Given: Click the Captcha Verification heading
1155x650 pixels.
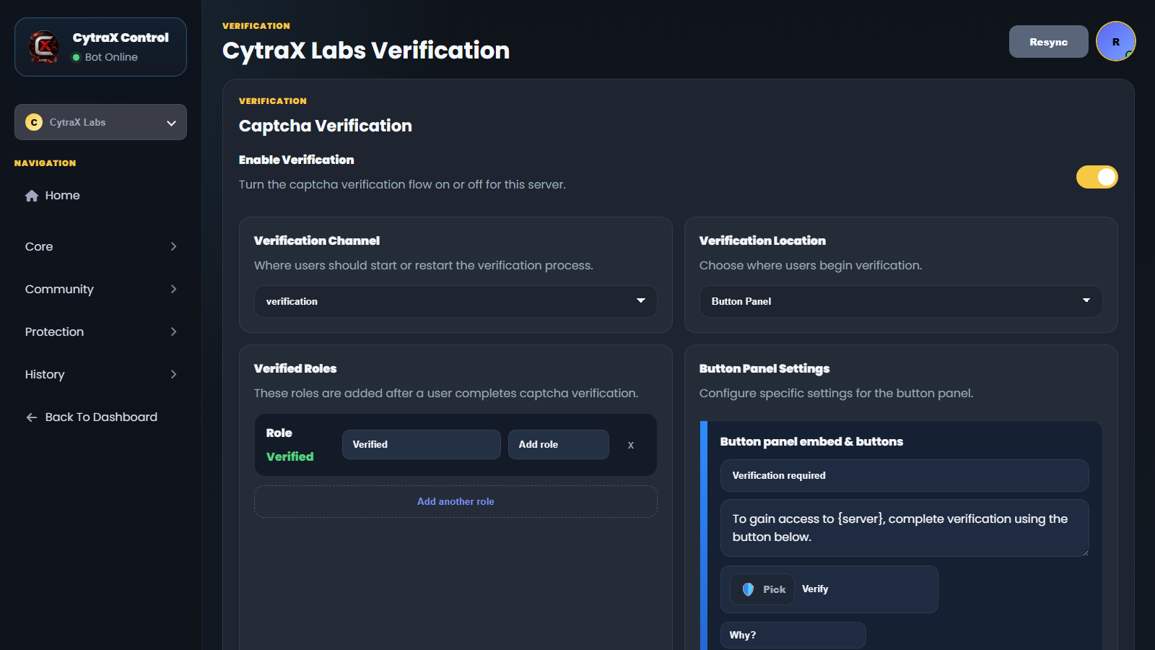Looking at the screenshot, I should tap(325, 126).
